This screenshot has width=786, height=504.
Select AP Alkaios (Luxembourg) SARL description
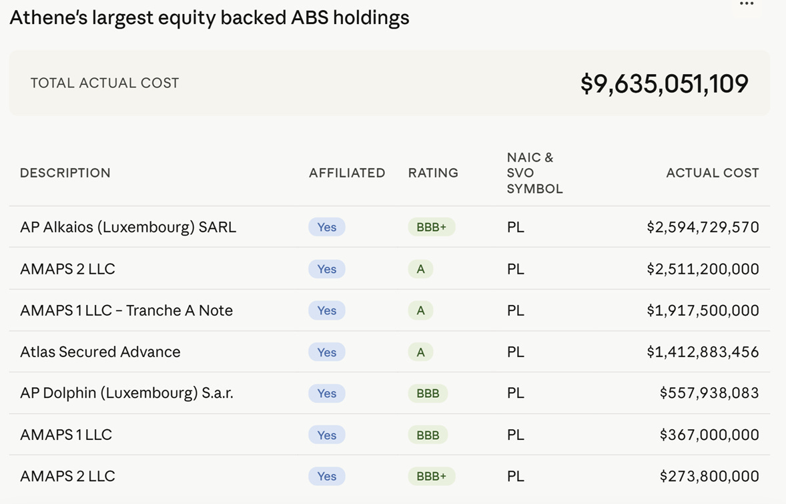(128, 227)
